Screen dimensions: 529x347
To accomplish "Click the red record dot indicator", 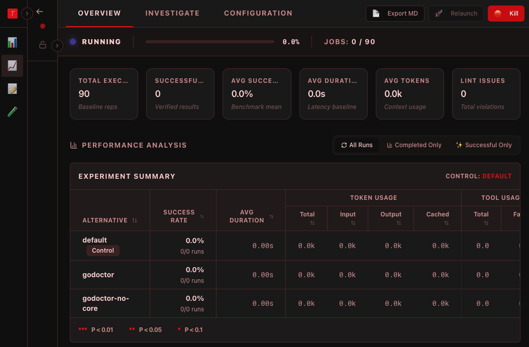I will click(43, 25).
